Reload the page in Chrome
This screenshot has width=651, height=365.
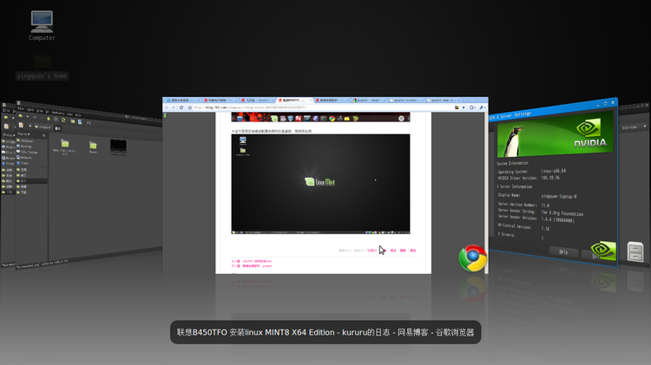(181, 108)
